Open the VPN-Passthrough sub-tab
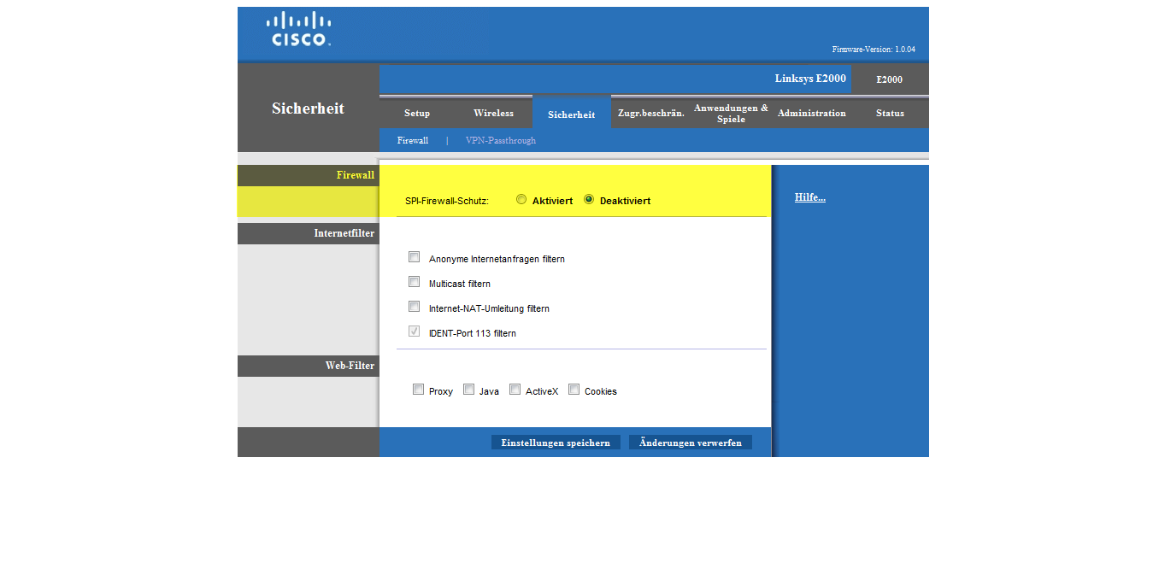 click(x=500, y=140)
